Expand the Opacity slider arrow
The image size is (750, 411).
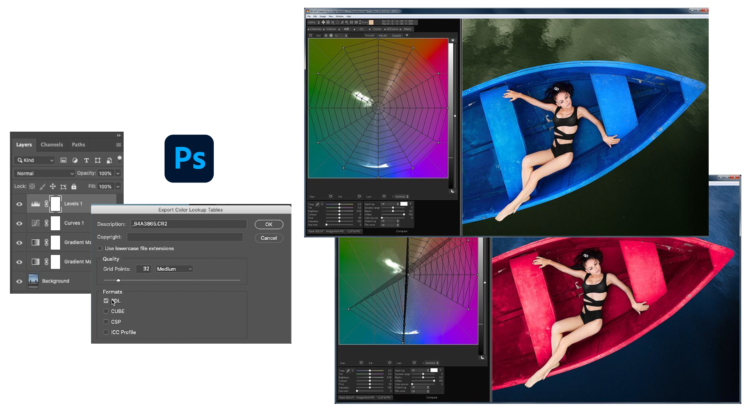118,173
